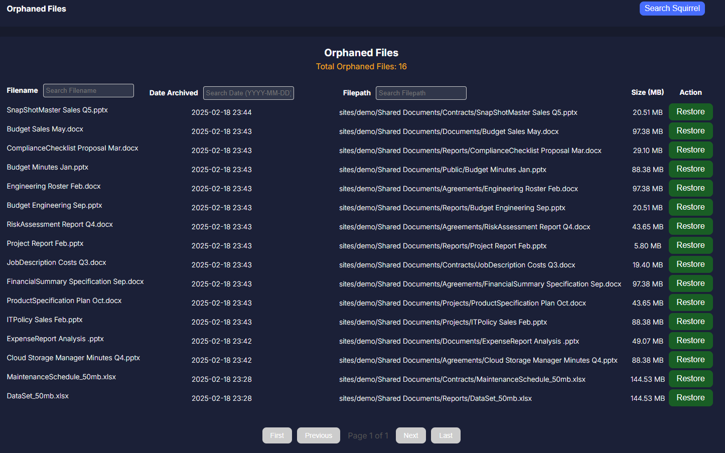Restore ITPolicy Sales Feb.pptx
The image size is (725, 453).
pyautogui.click(x=690, y=322)
